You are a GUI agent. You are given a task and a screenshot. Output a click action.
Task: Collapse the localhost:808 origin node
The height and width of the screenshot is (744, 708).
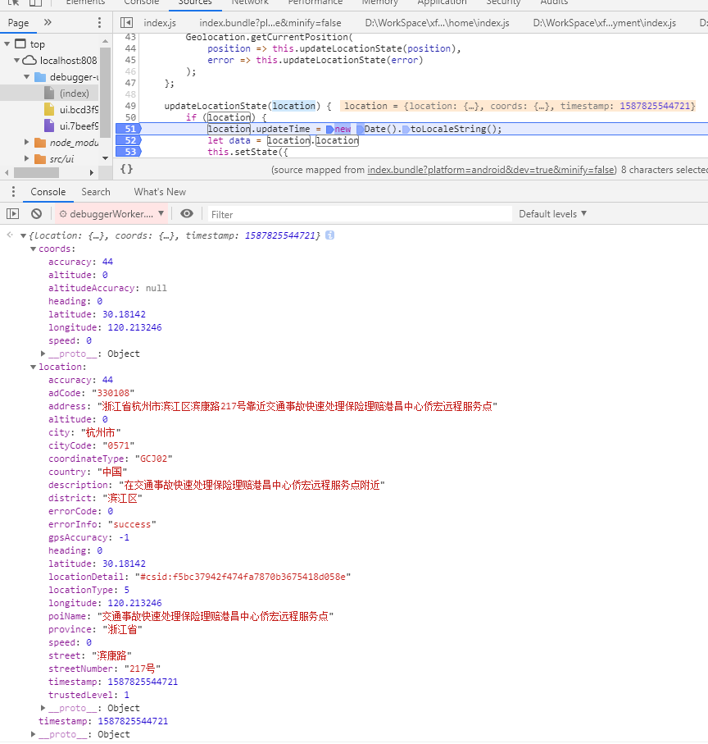17,60
